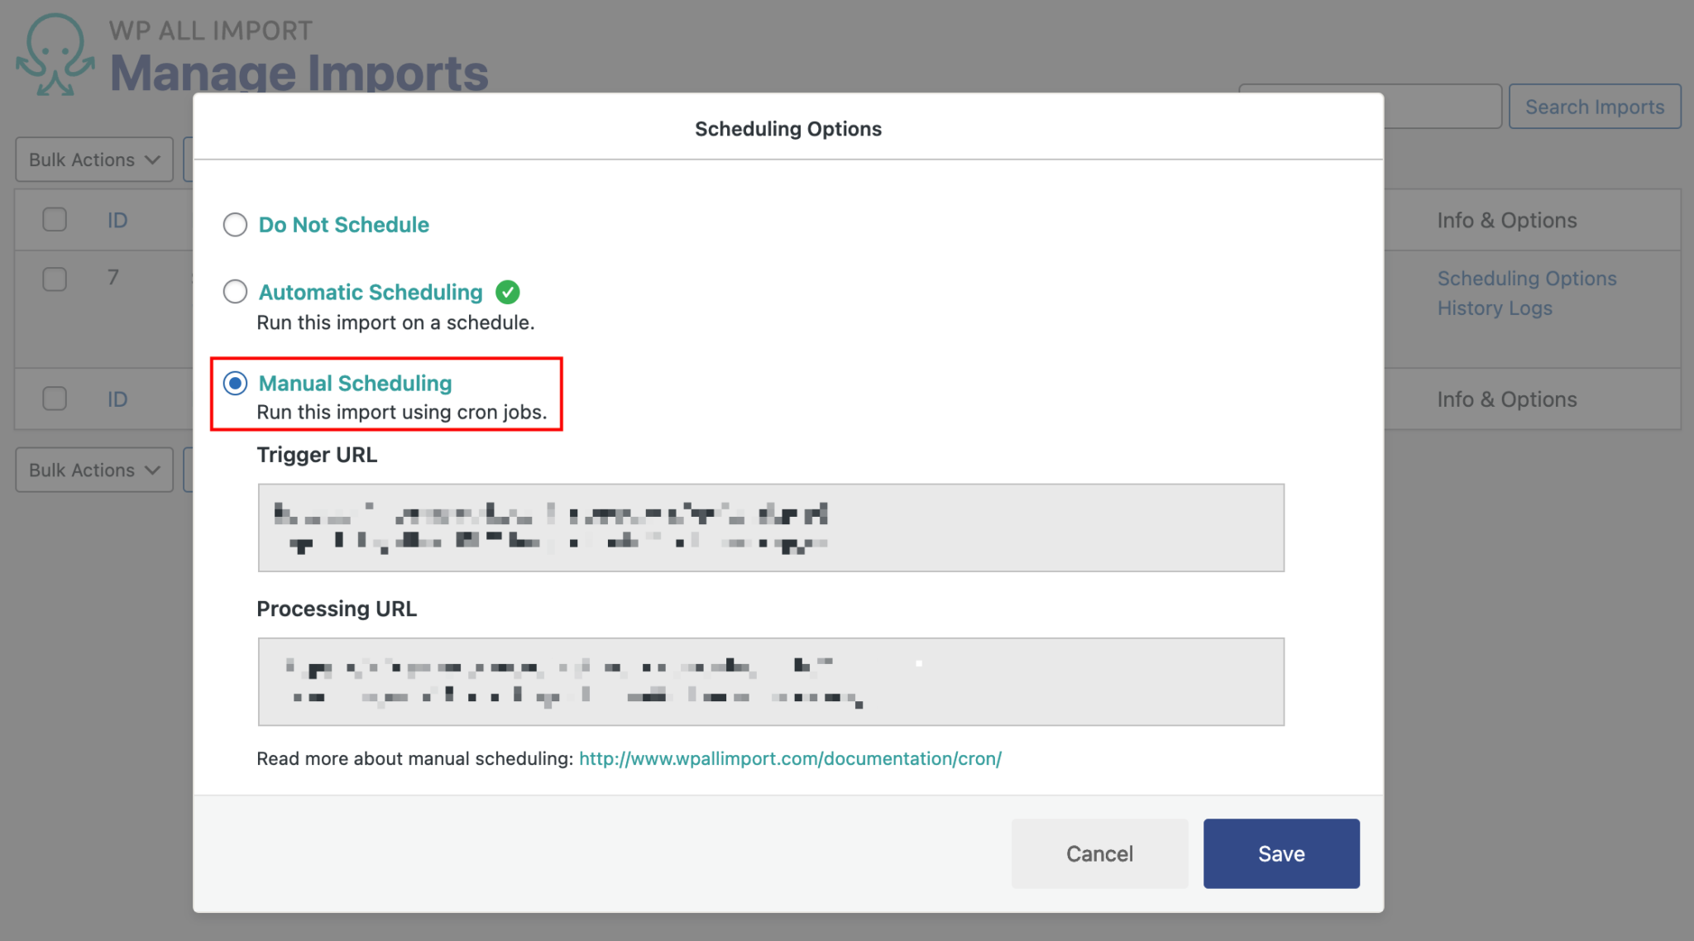Click the green checkmark beside Automatic Scheduling
1694x941 pixels.
[509, 292]
